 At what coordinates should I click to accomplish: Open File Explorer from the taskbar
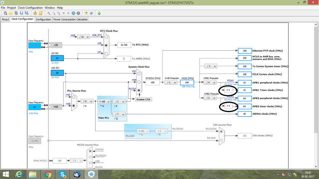[x=33, y=174]
